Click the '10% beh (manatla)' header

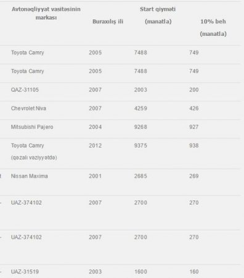[213, 28]
